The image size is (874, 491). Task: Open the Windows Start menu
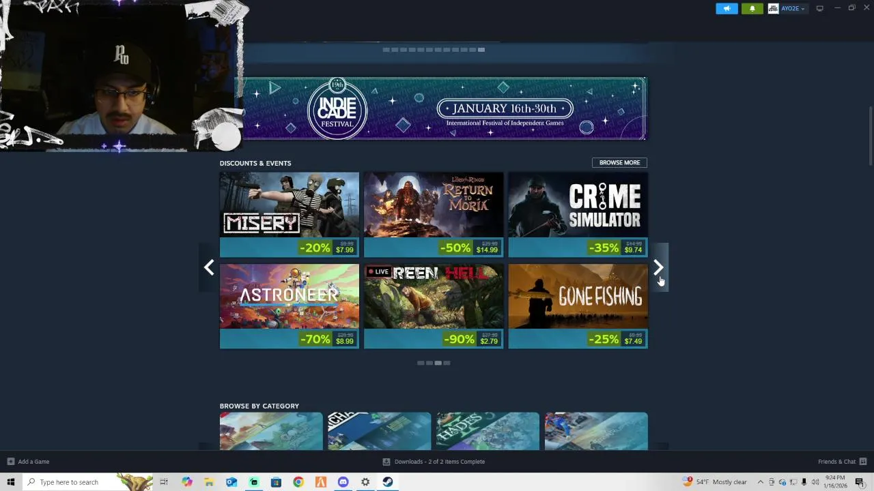tap(10, 482)
